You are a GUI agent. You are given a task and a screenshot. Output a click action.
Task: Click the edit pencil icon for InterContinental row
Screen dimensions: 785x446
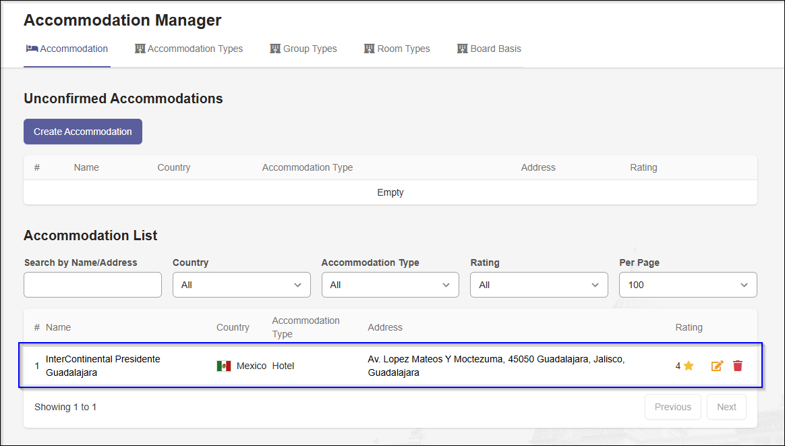[x=717, y=366]
